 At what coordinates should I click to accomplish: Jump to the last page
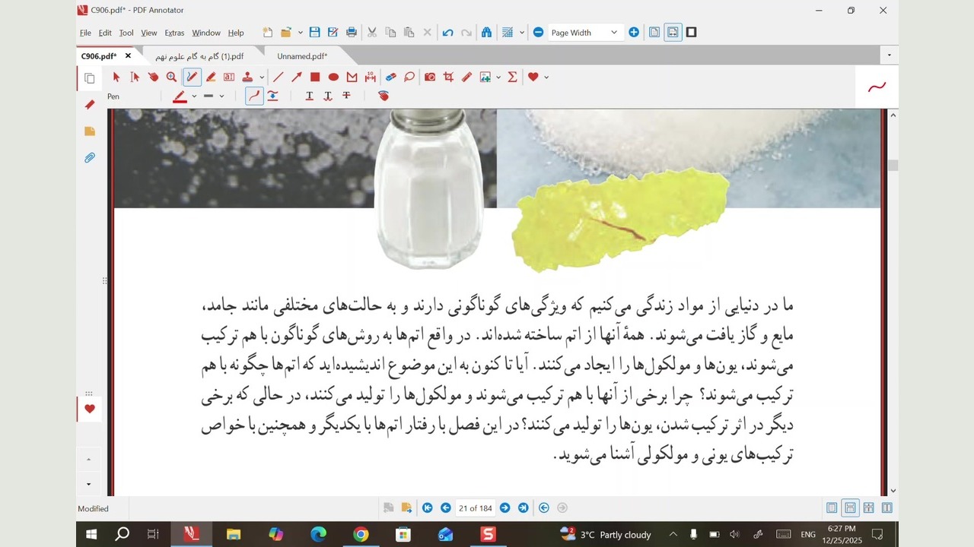pos(523,508)
